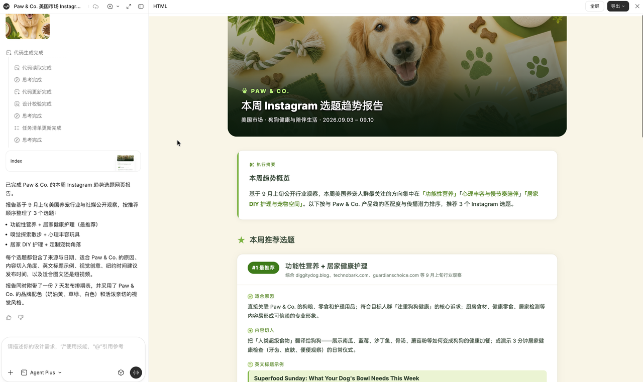643x382 pixels.
Task: Close the preview with the X button
Action: coord(636,7)
